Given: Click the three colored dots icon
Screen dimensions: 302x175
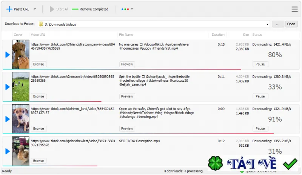Looking at the screenshot, I should point(125,9).
